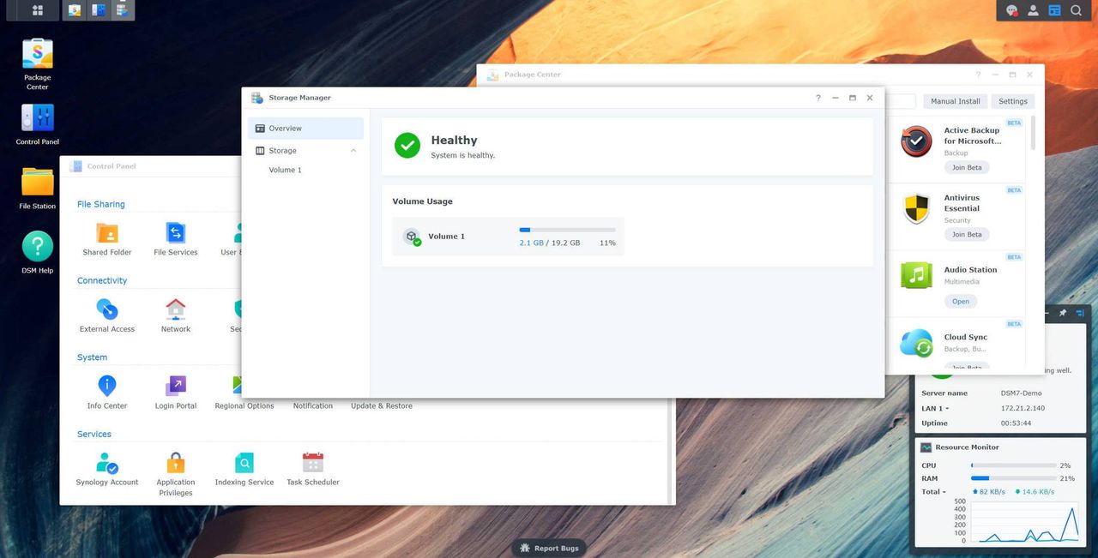Open Application Privileges in Control Panel

(x=176, y=474)
